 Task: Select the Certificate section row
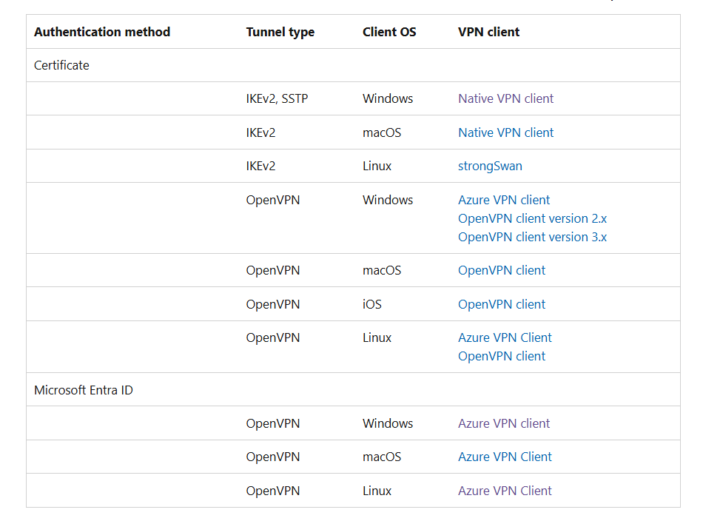click(x=61, y=65)
